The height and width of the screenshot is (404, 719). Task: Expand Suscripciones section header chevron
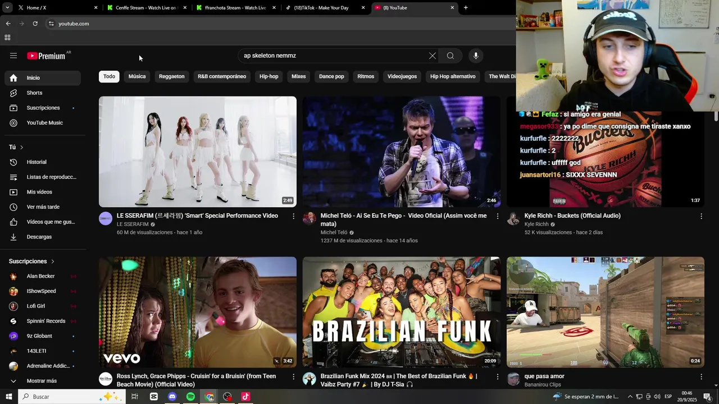pos(53,261)
